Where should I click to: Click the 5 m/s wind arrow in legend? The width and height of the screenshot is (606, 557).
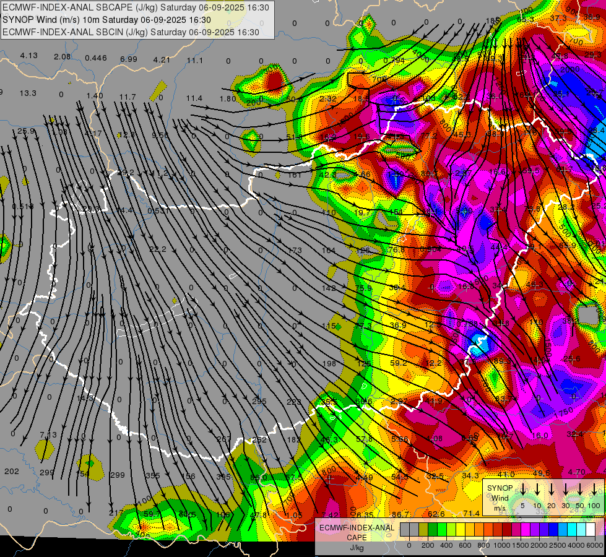pos(523,488)
